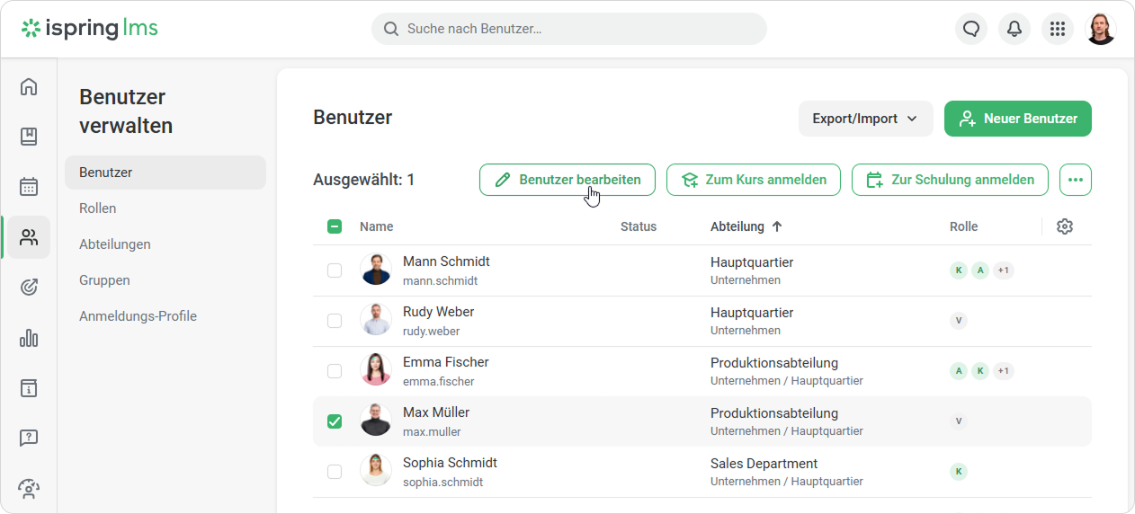Open the courses book icon in sidebar

pyautogui.click(x=29, y=137)
